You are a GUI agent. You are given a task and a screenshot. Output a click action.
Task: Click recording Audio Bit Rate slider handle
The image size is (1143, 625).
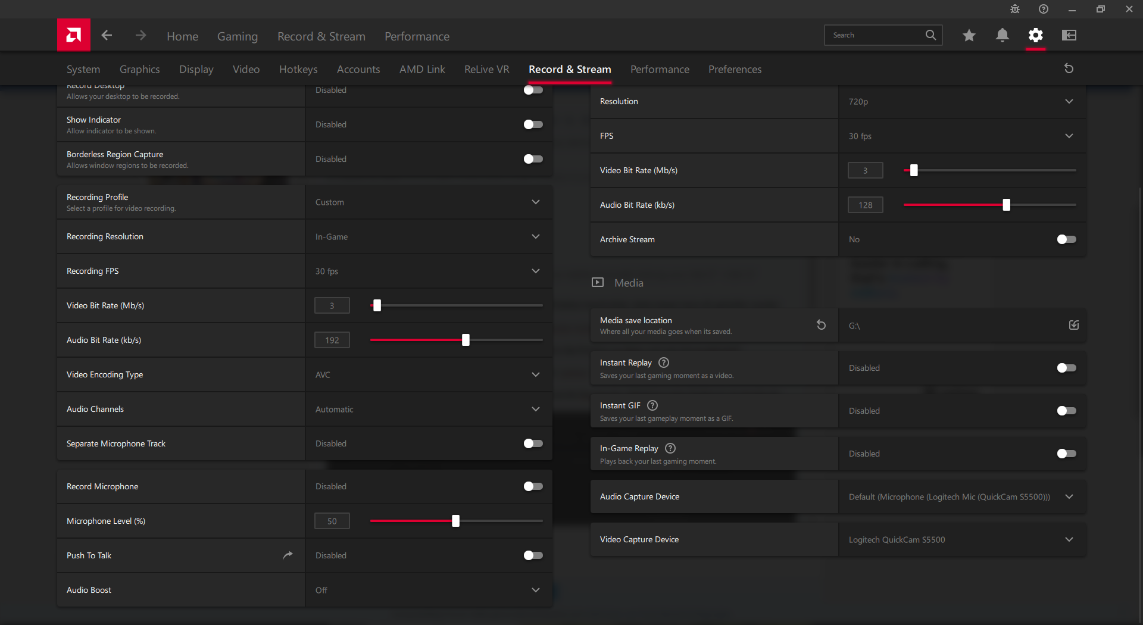point(466,340)
